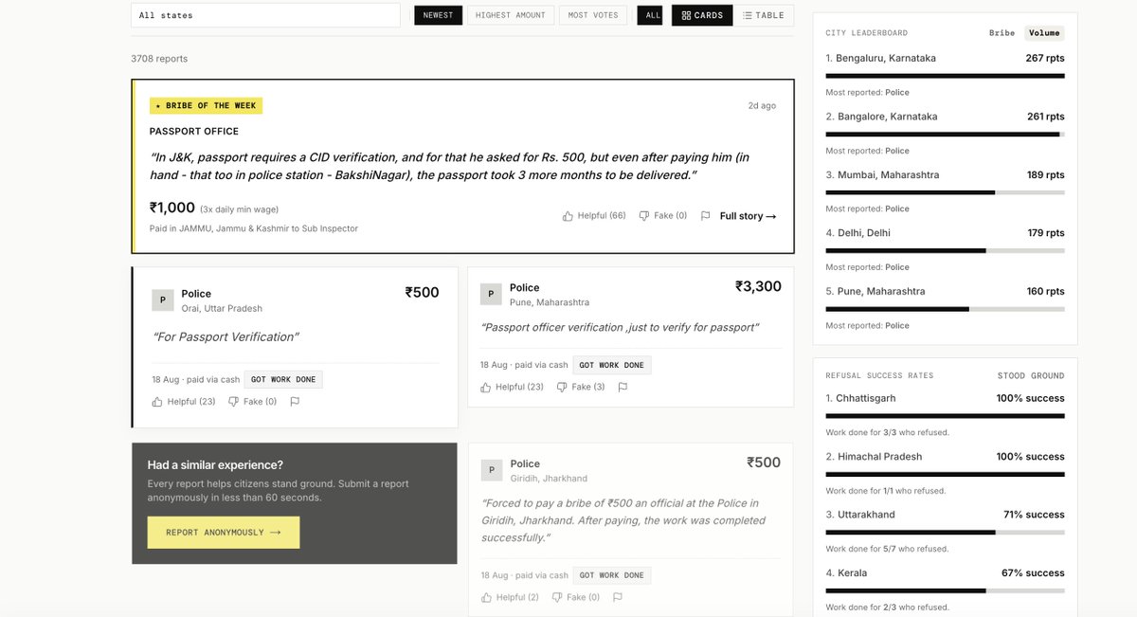Click the P avatar on the Orai Police card
The image size is (1137, 617).
coord(163,300)
